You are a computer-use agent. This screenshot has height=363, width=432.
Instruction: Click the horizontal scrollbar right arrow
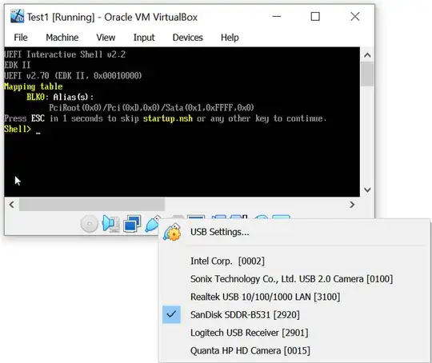[x=352, y=205]
